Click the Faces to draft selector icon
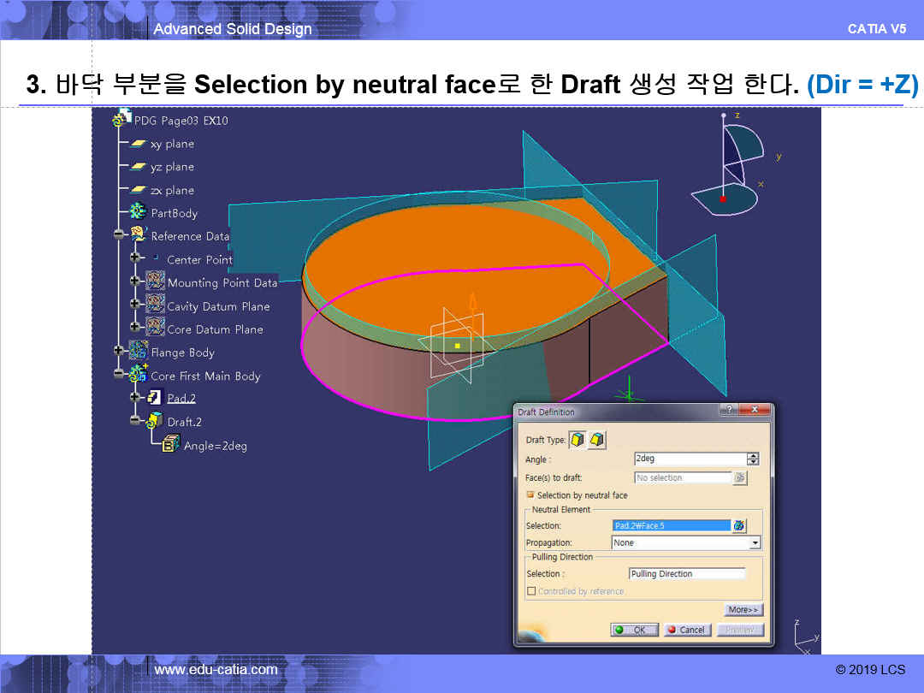 pyautogui.click(x=740, y=478)
